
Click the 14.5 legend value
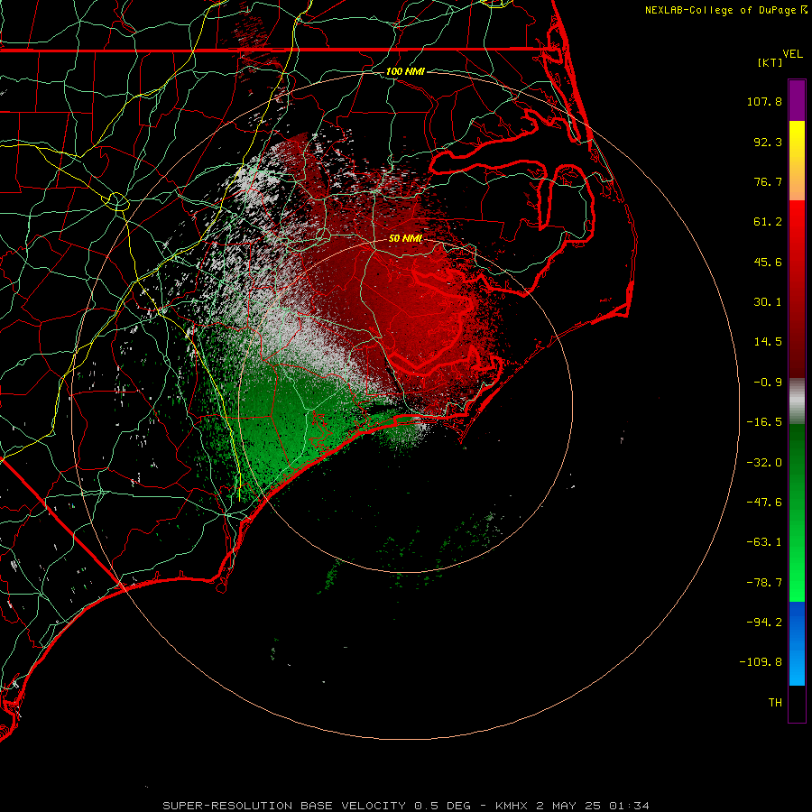pos(768,342)
